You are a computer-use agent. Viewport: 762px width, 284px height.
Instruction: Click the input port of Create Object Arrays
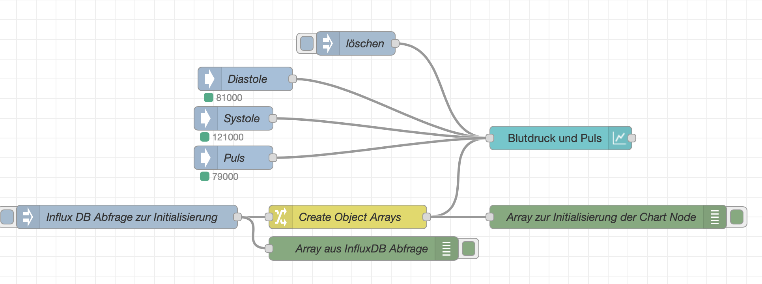tap(269, 217)
